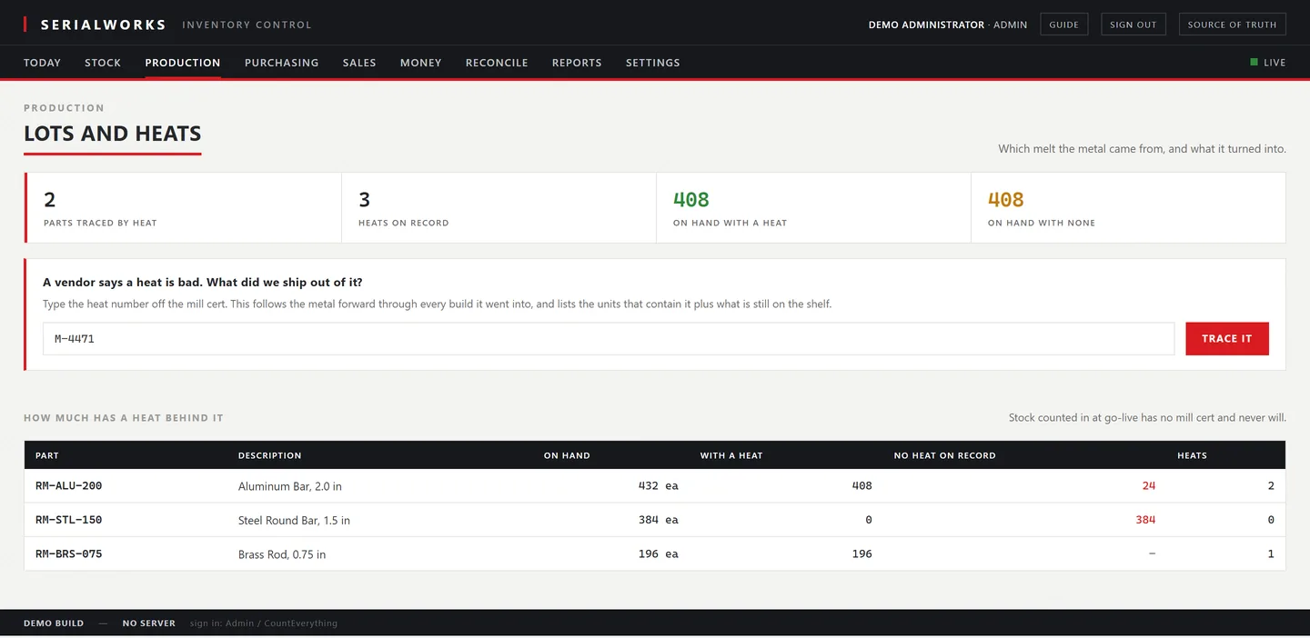
Task: Click the Heats On Record card
Action: click(x=499, y=208)
